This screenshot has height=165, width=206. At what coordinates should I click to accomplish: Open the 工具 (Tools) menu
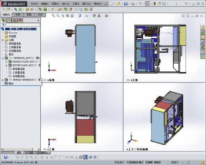76,4
